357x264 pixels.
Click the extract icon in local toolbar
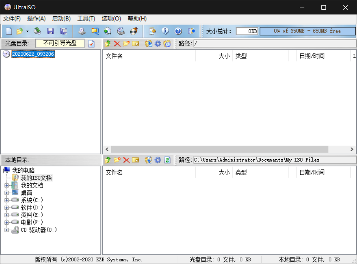pyautogui.click(x=148, y=160)
